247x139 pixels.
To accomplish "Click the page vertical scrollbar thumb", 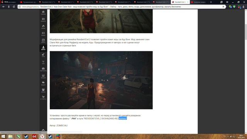I will pos(246,32).
